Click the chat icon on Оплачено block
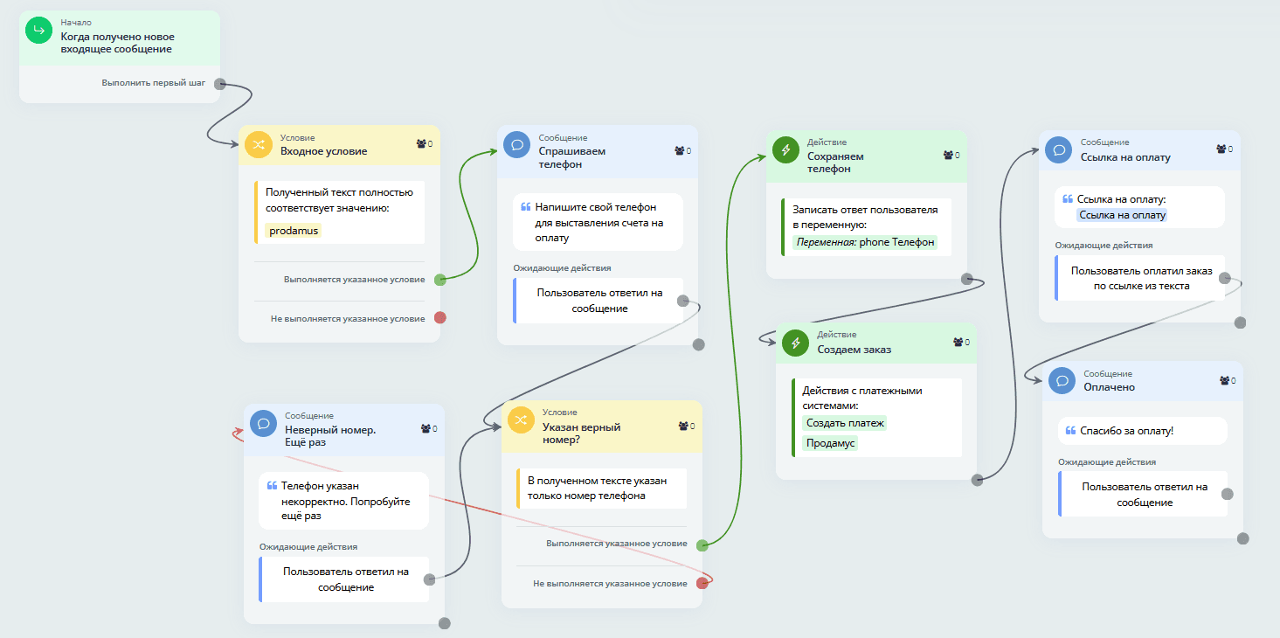 coord(1062,381)
